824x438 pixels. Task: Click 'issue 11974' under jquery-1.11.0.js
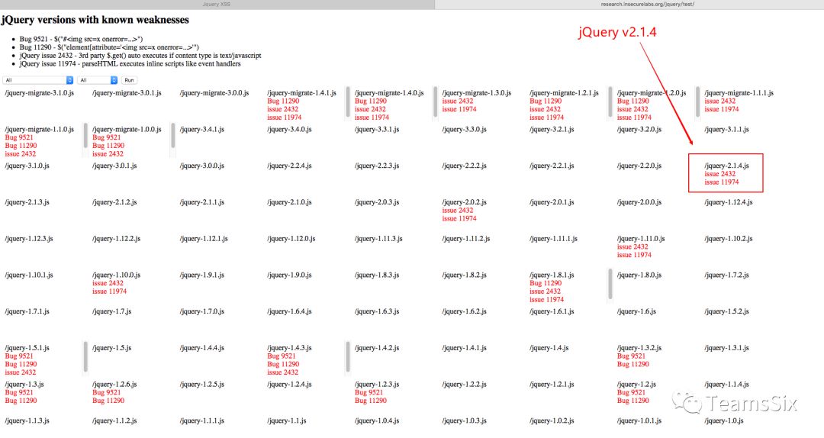(634, 255)
